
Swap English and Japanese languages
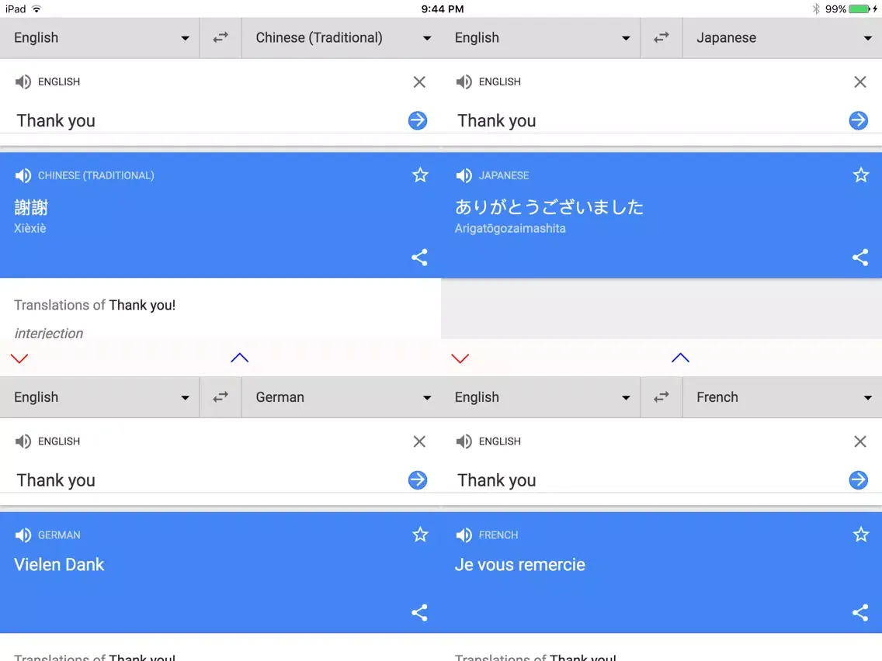coord(661,38)
